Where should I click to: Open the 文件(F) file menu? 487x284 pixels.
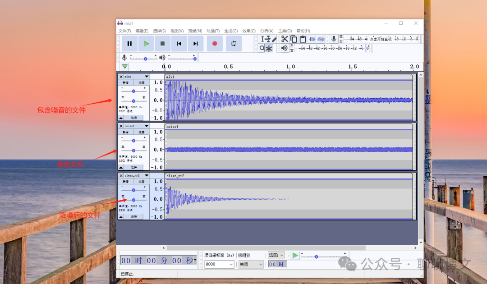(x=124, y=31)
